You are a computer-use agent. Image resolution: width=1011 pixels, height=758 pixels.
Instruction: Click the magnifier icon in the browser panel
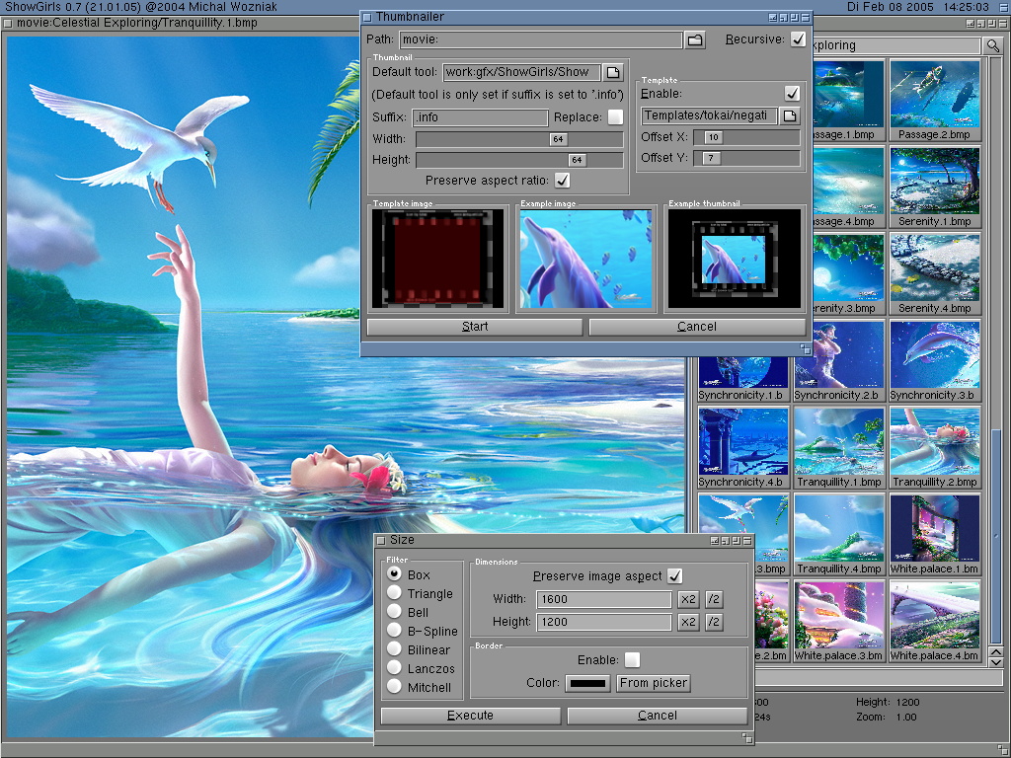point(992,46)
